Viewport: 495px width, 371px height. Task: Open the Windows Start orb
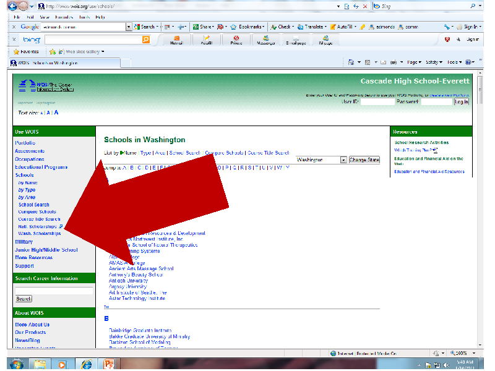pyautogui.click(x=17, y=364)
